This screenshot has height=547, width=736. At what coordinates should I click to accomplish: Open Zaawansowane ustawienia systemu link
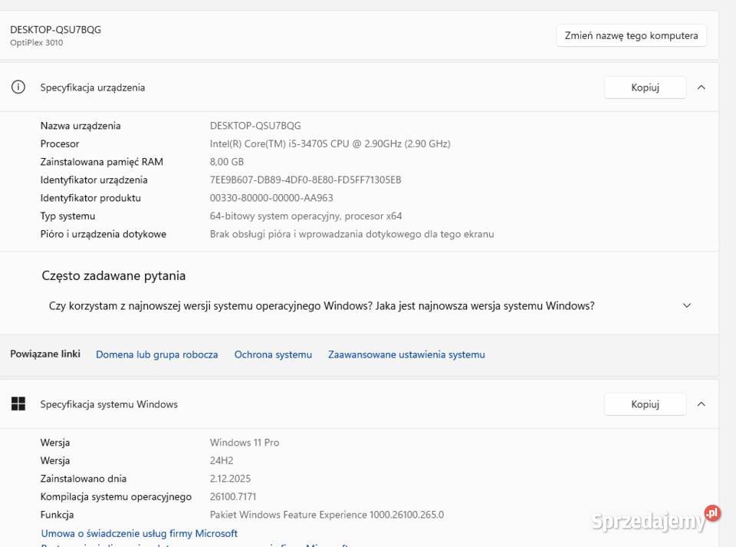[406, 354]
